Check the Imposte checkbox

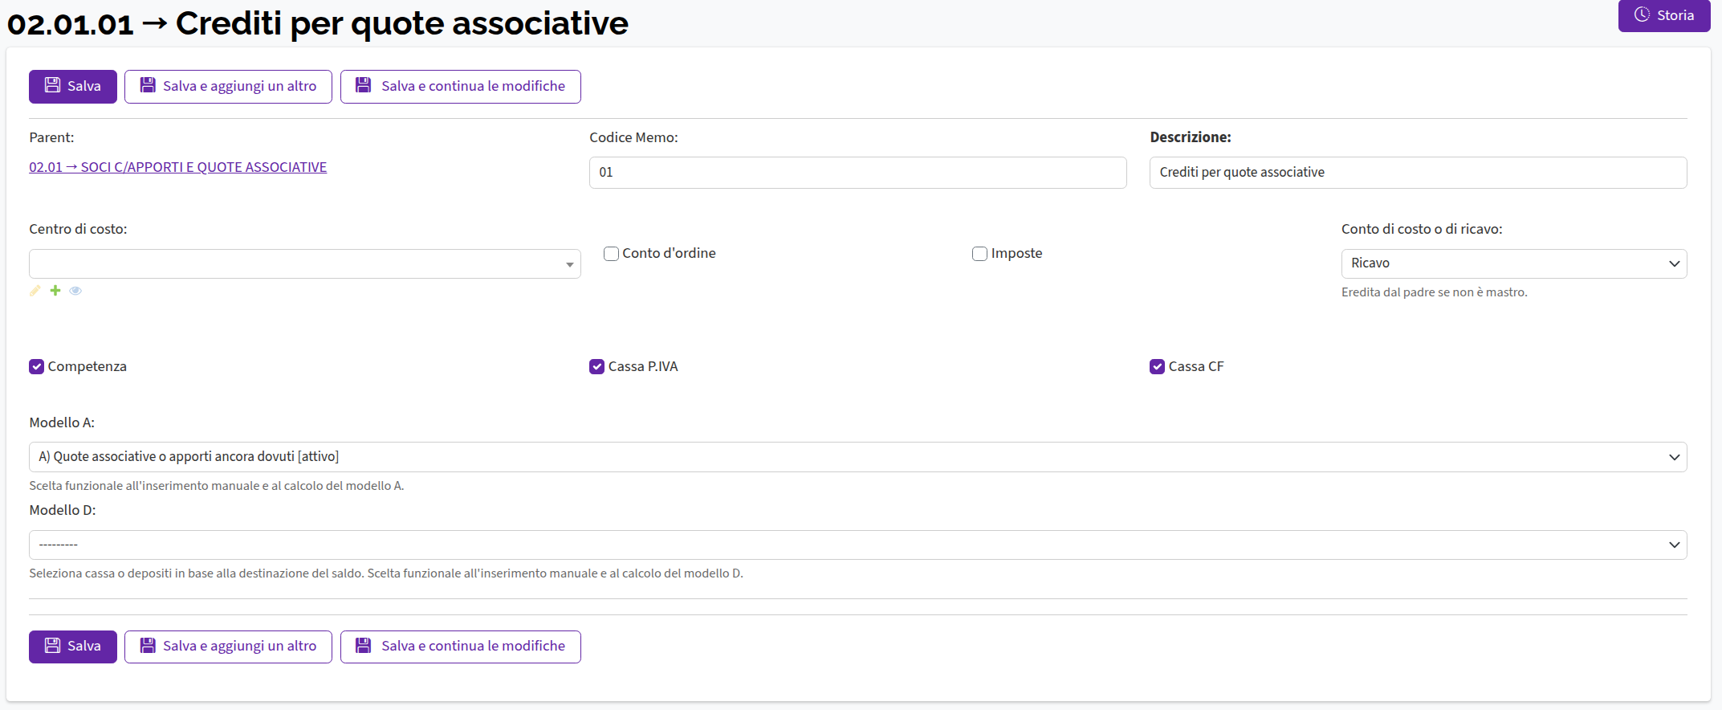click(979, 254)
